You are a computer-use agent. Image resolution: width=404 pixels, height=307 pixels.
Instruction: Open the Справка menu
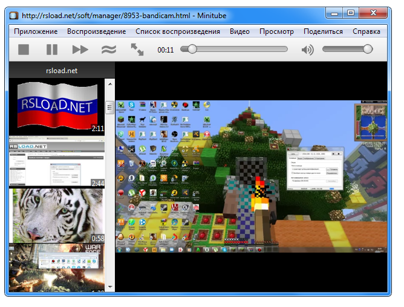point(366,31)
